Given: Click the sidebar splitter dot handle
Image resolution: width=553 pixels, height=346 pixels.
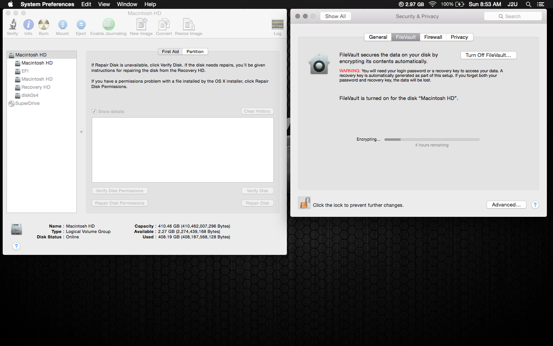Looking at the screenshot, I should click(81, 132).
